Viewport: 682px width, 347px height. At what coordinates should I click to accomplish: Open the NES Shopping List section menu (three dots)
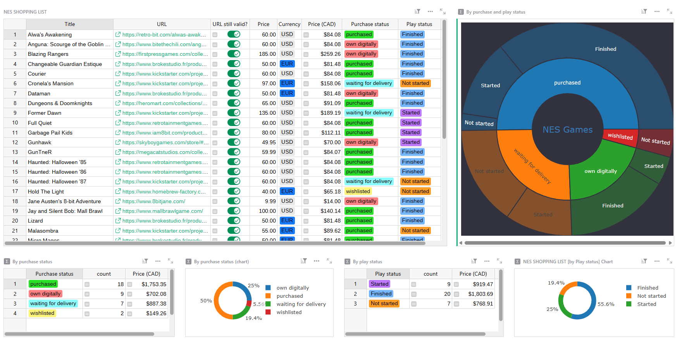click(x=430, y=12)
